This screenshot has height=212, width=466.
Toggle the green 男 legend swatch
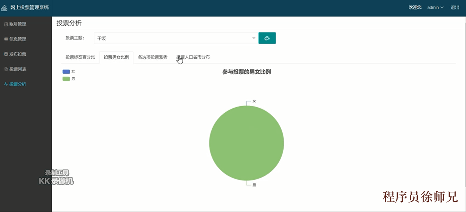coord(66,79)
